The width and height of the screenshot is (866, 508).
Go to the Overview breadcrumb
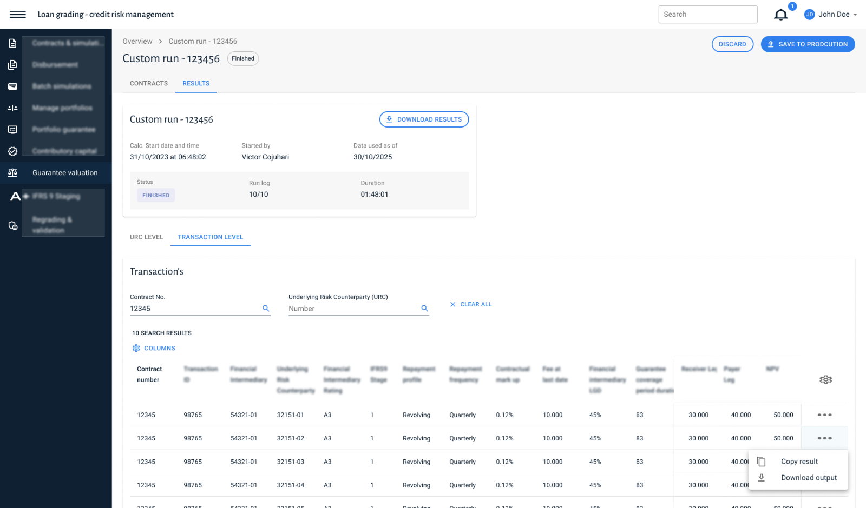137,42
